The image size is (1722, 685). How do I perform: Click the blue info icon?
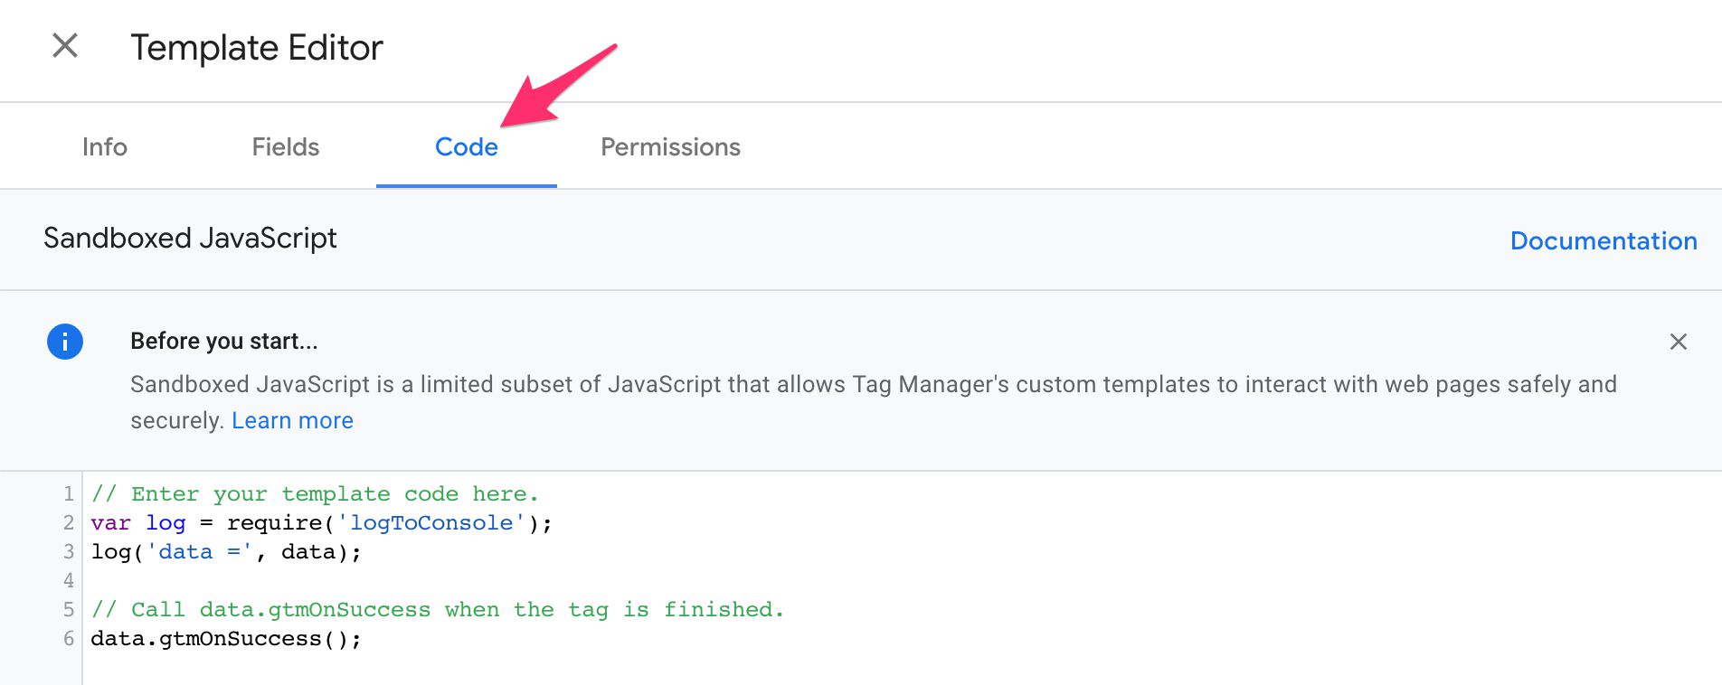(x=65, y=342)
